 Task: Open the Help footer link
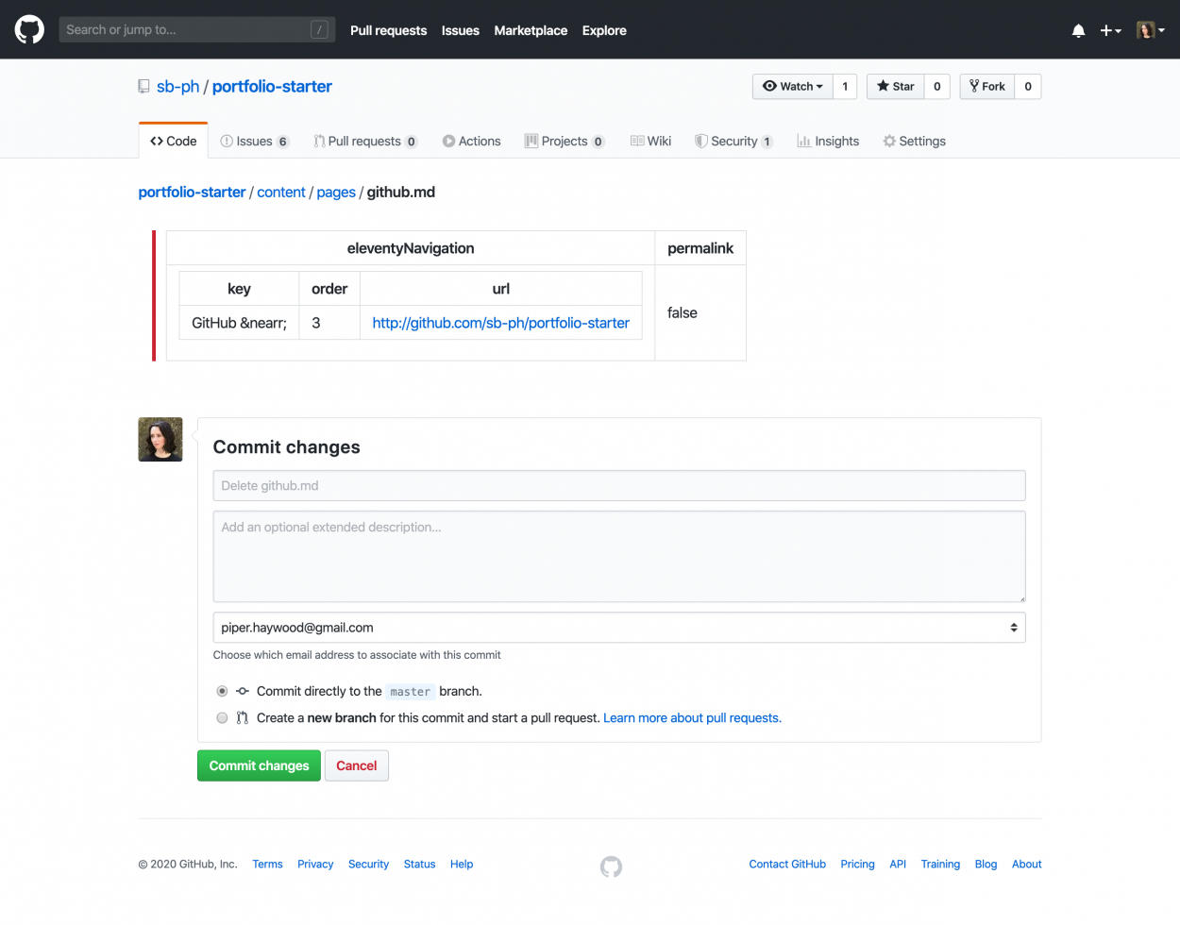tap(462, 864)
